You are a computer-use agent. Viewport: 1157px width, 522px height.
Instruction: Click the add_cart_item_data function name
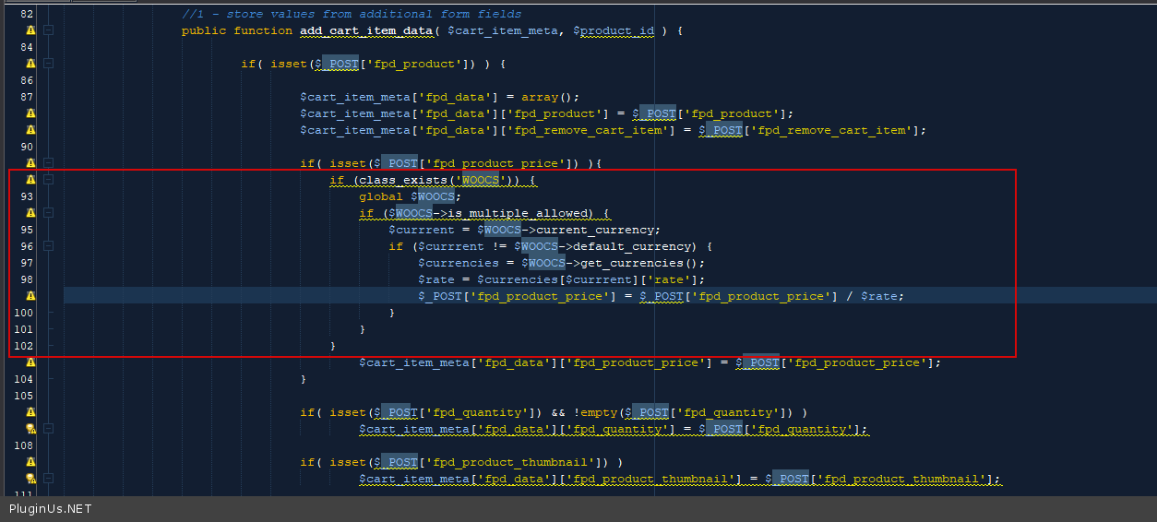(366, 30)
